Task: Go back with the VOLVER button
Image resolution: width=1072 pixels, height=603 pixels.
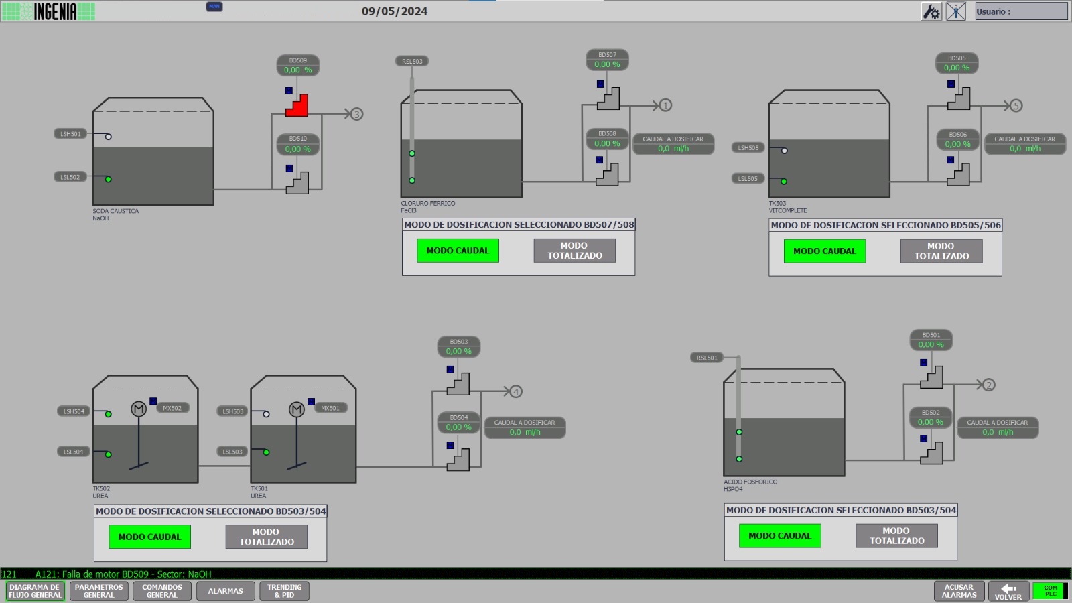Action: point(1008,591)
